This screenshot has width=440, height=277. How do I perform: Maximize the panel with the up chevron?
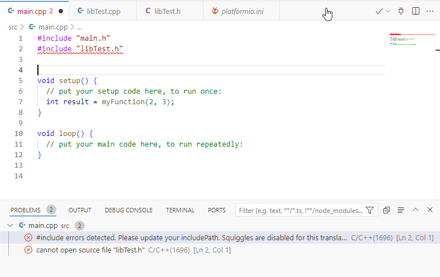415,210
